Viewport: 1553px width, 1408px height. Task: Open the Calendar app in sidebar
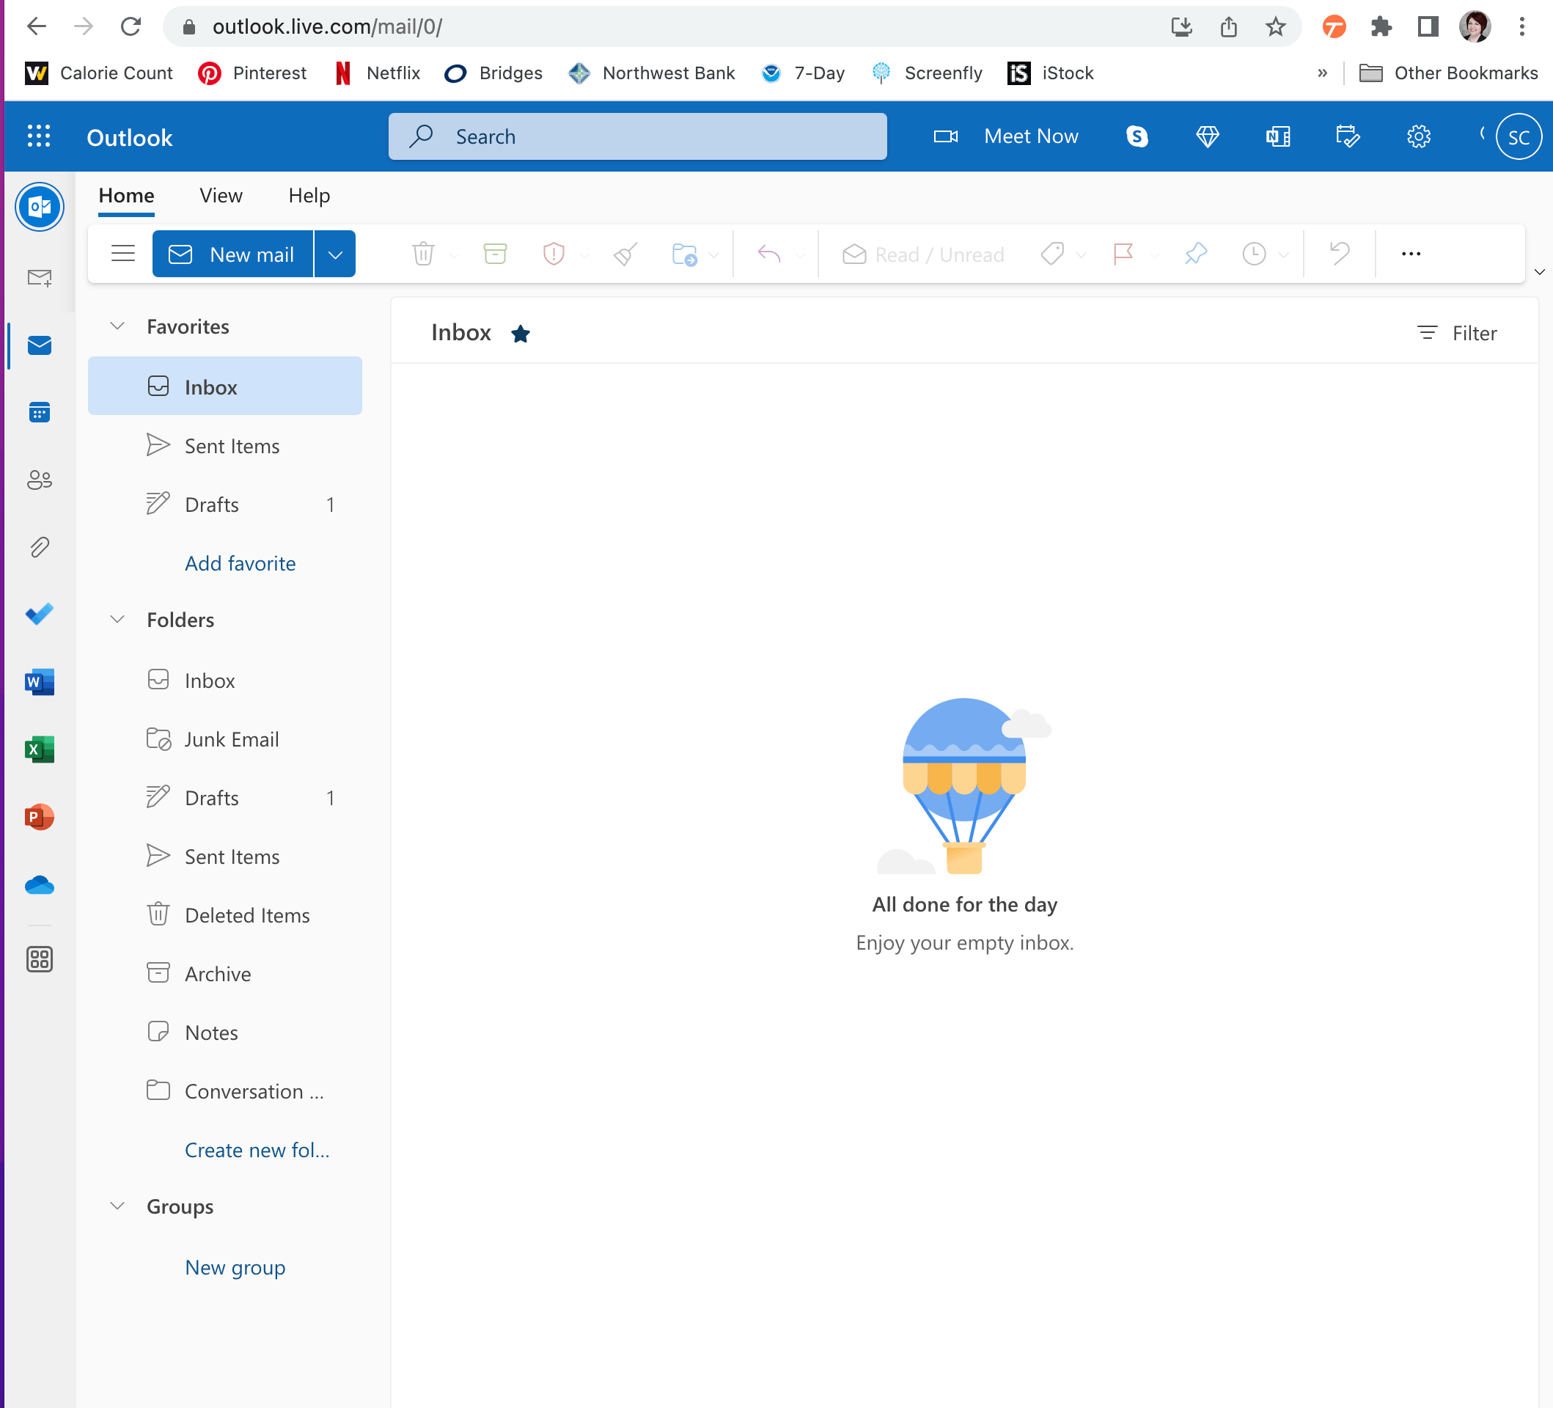pos(40,413)
